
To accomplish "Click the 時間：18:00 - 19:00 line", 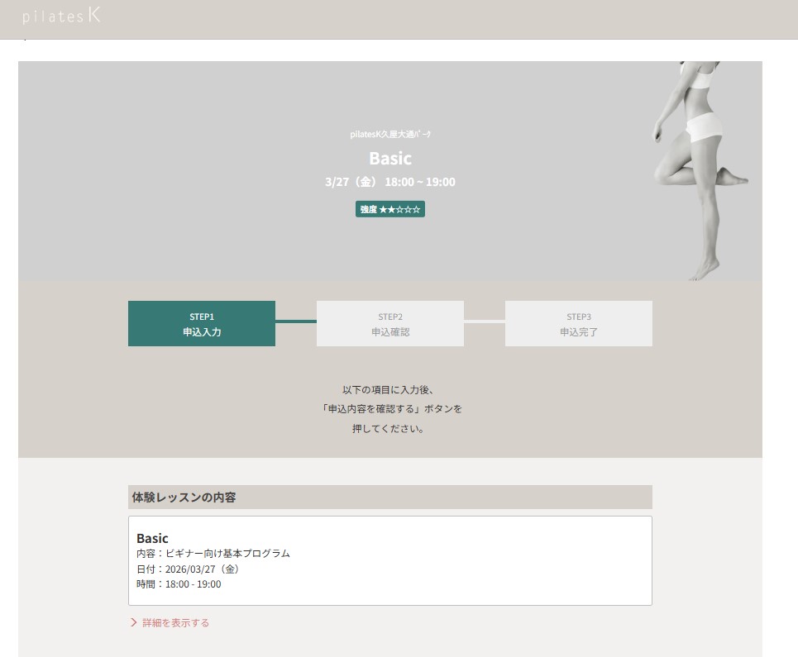I will tap(179, 584).
